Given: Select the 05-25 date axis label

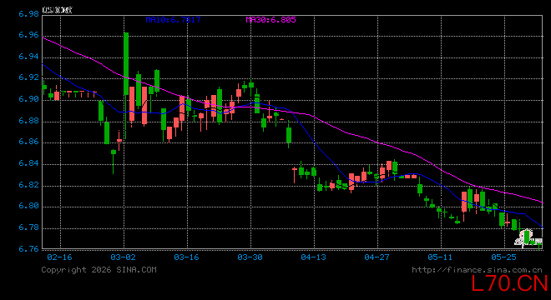Looking at the screenshot, I should [x=503, y=257].
